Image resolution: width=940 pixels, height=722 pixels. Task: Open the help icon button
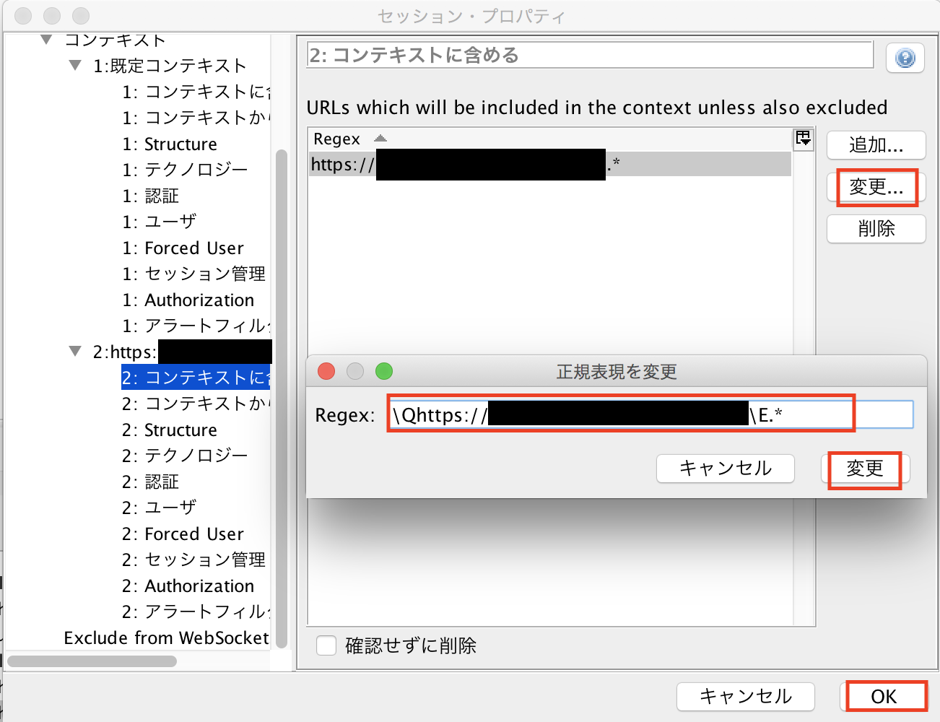point(905,58)
